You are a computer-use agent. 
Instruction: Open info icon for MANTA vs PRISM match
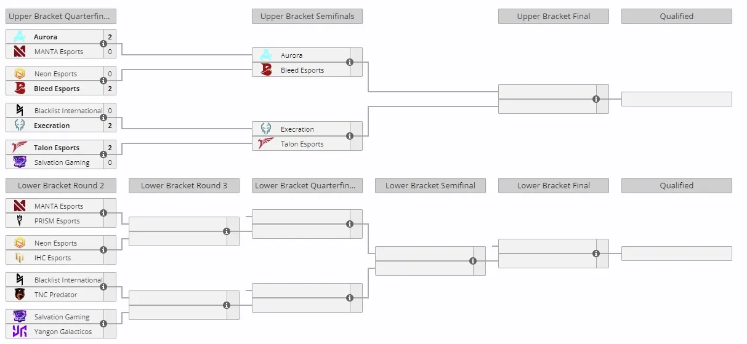[x=103, y=213]
